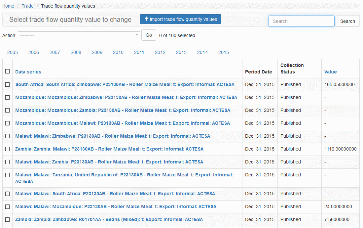Open Zambia to Zimbabwe Beans (Mixed) entry
Image resolution: width=363 pixels, height=228 pixels.
pos(109,219)
